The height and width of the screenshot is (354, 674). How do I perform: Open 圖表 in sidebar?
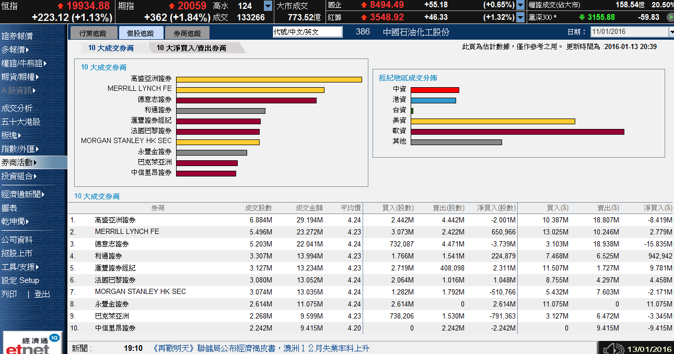[x=9, y=208]
